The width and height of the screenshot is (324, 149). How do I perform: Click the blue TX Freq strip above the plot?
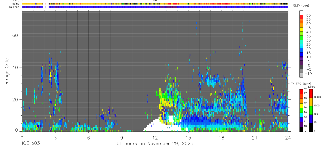click(155, 7)
